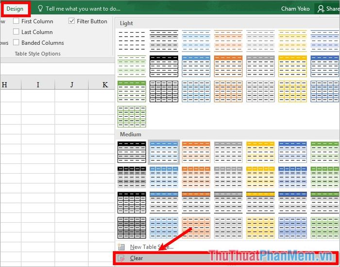Image resolution: width=340 pixels, height=267 pixels.
Task: Open the Design ribbon tab
Action: pyautogui.click(x=15, y=9)
